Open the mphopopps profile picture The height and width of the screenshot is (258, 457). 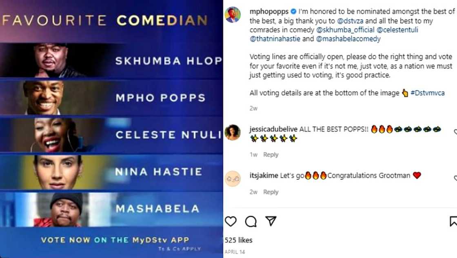click(233, 15)
